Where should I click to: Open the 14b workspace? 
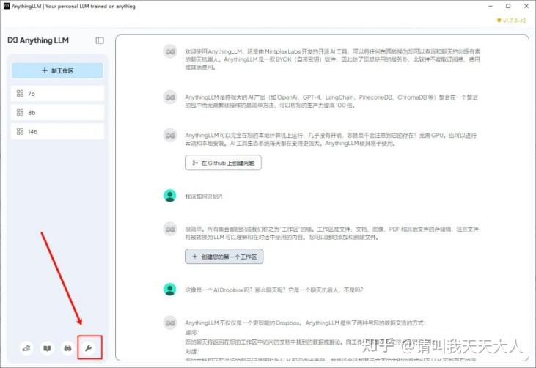[57, 131]
